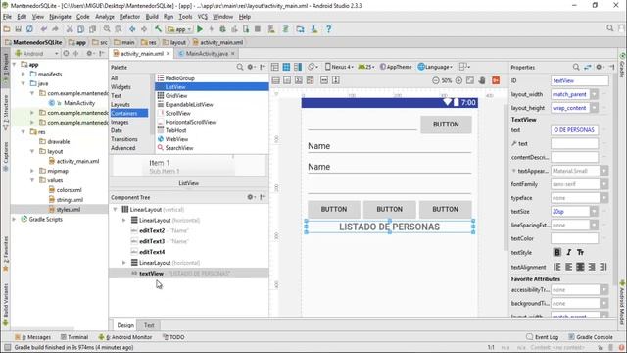Collapse the res folder in project tree
Viewport: 627px width, 353px height.
24,132
